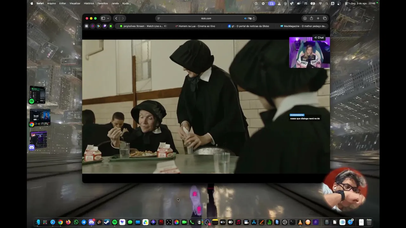
Task: Open Google Chrome from the Dock
Action: pyautogui.click(x=61, y=222)
